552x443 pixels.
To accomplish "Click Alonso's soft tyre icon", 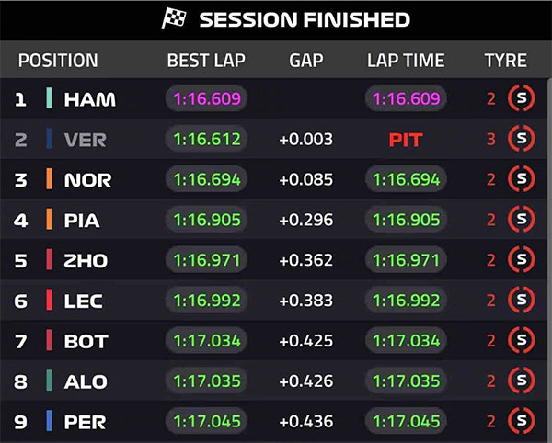I will 522,382.
